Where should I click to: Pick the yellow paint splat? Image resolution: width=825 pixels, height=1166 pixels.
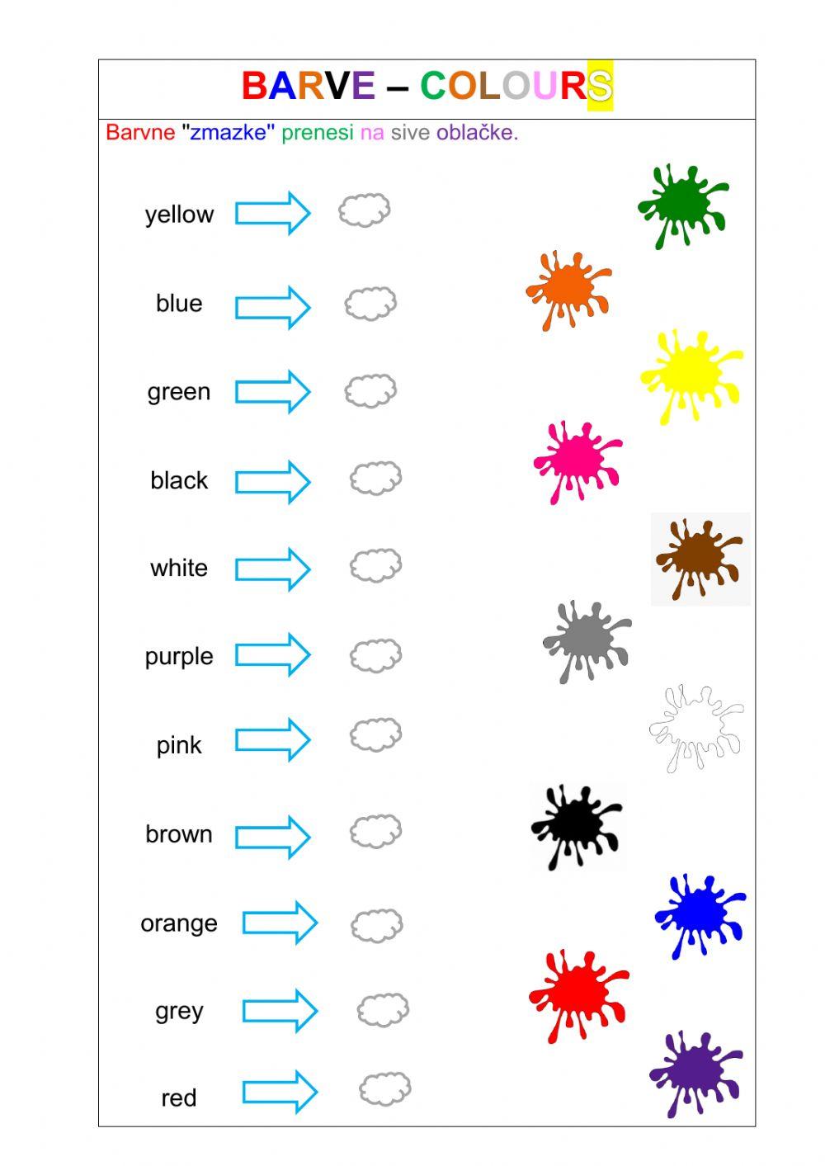pyautogui.click(x=688, y=372)
